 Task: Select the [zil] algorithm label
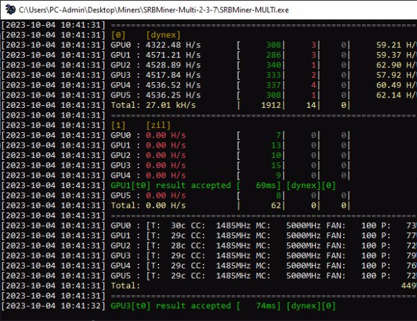pyautogui.click(x=157, y=125)
